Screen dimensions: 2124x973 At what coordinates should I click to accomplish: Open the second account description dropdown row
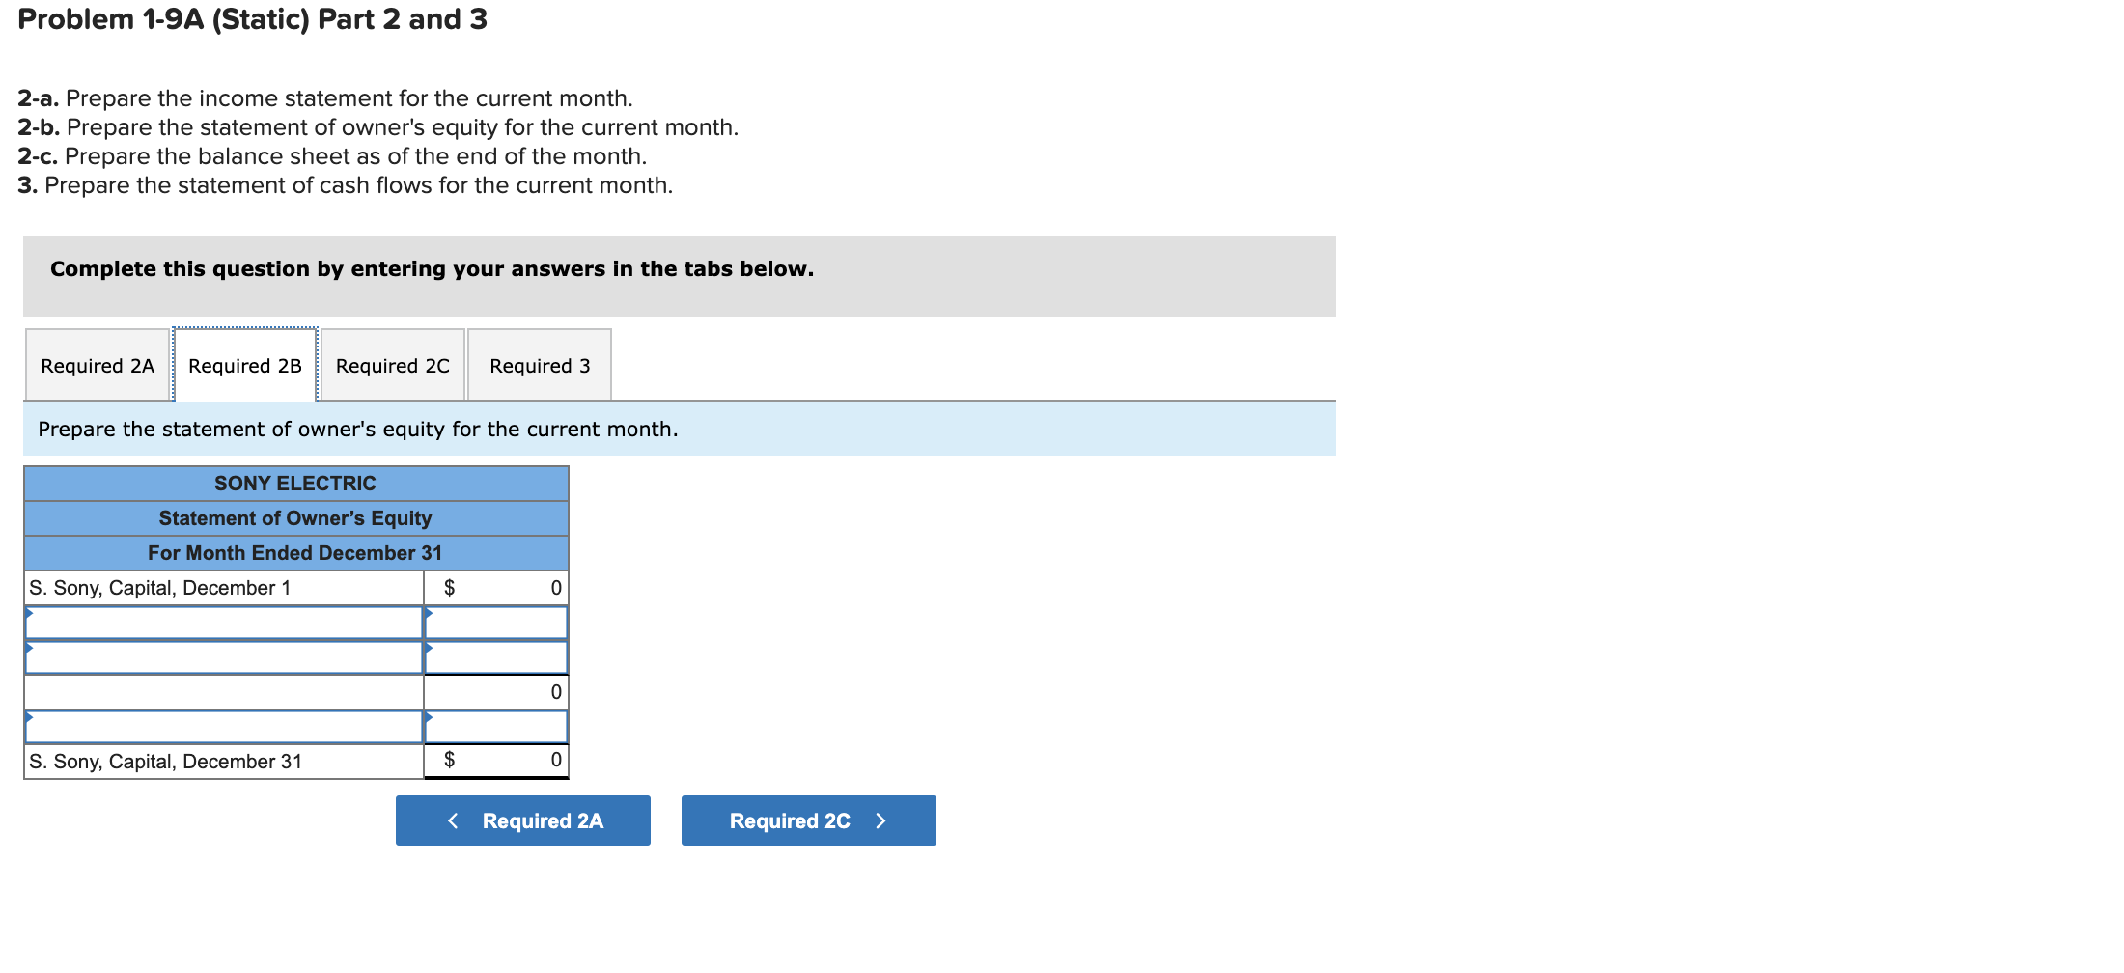(222, 657)
